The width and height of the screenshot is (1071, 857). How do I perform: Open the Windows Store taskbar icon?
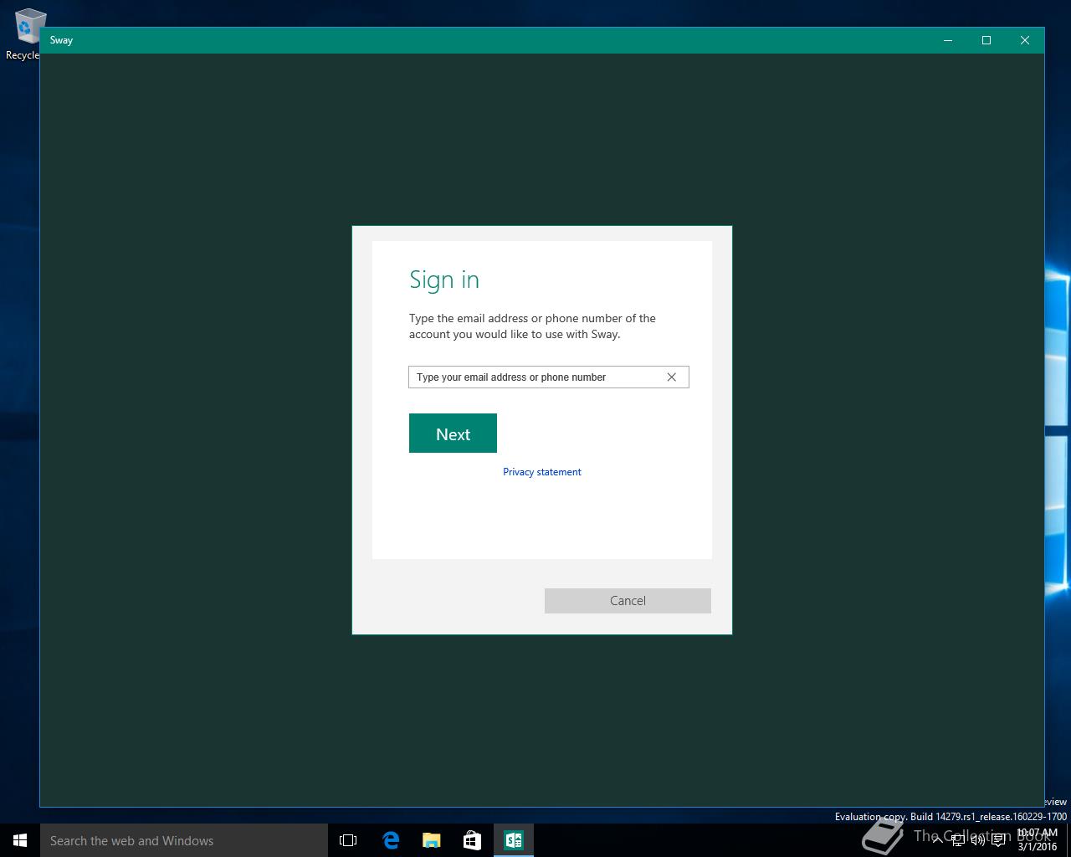click(x=473, y=840)
